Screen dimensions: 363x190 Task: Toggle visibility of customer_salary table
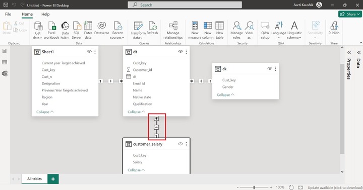(x=180, y=144)
